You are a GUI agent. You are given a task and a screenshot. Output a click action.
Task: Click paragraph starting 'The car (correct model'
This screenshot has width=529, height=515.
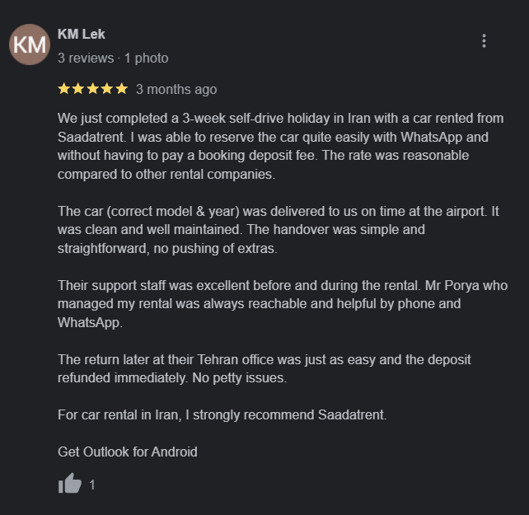click(x=279, y=230)
